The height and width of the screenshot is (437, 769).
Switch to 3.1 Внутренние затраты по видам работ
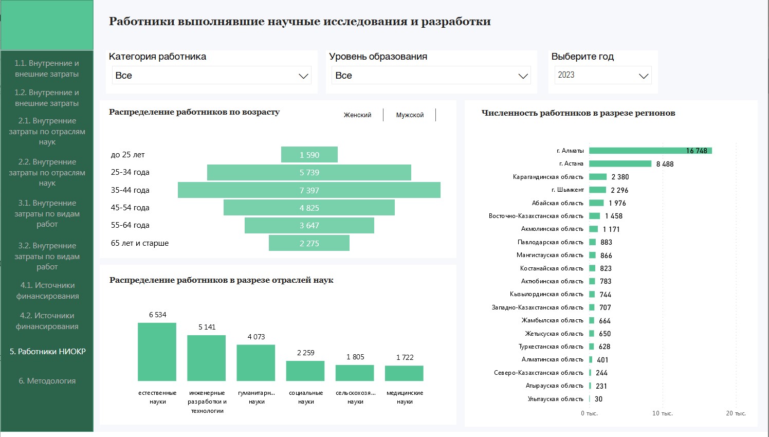[x=47, y=213]
